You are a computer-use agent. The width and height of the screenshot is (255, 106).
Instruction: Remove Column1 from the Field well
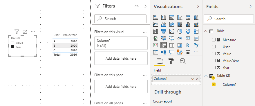tap(197, 79)
